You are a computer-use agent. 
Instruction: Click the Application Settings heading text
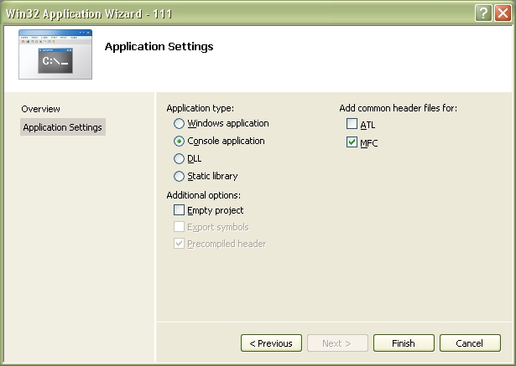click(159, 47)
